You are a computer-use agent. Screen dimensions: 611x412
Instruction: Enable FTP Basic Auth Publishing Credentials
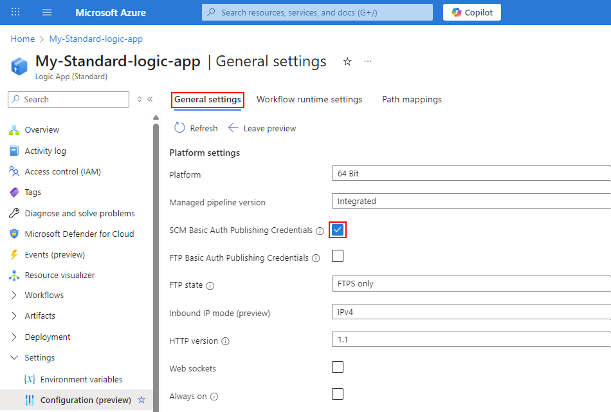click(x=338, y=256)
